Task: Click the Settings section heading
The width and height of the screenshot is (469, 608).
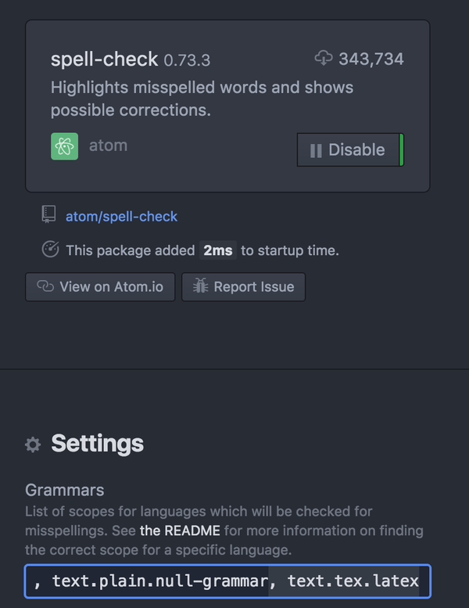Action: [x=97, y=444]
